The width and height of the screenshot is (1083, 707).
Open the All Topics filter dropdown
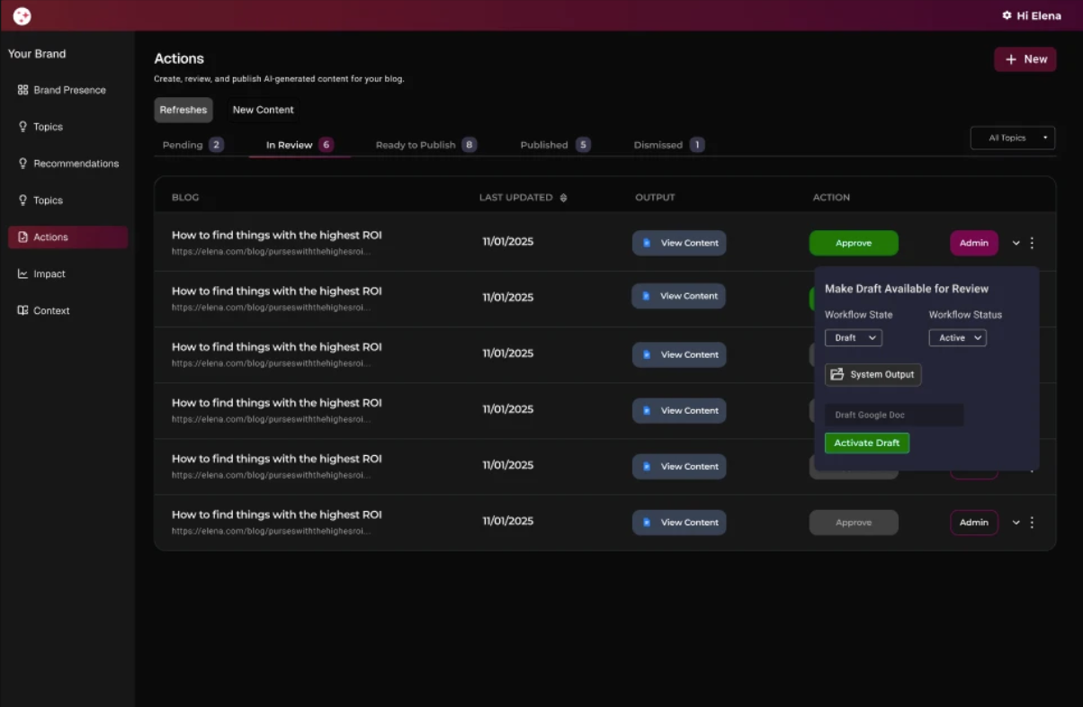(x=1012, y=139)
